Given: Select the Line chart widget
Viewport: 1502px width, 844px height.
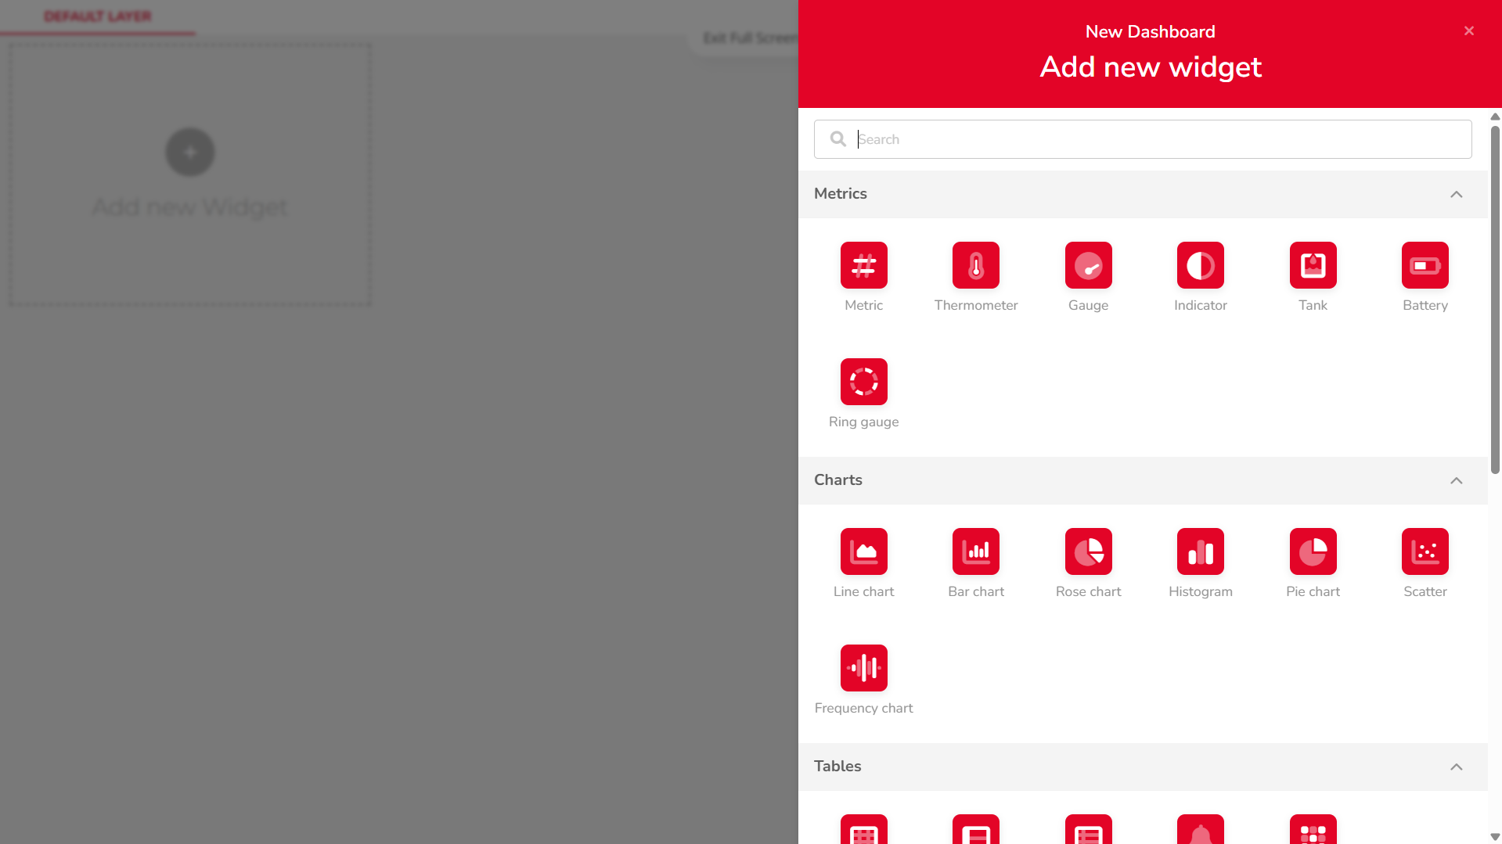Looking at the screenshot, I should 863,551.
